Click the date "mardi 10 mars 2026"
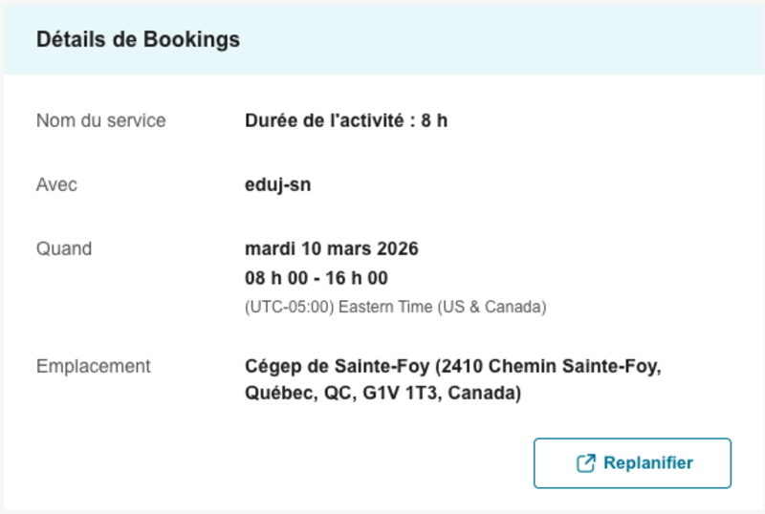Image resolution: width=765 pixels, height=514 pixels. pyautogui.click(x=332, y=248)
